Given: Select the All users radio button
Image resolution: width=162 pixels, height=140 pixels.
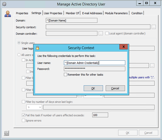Looking at the screenshot, I should [19, 55].
